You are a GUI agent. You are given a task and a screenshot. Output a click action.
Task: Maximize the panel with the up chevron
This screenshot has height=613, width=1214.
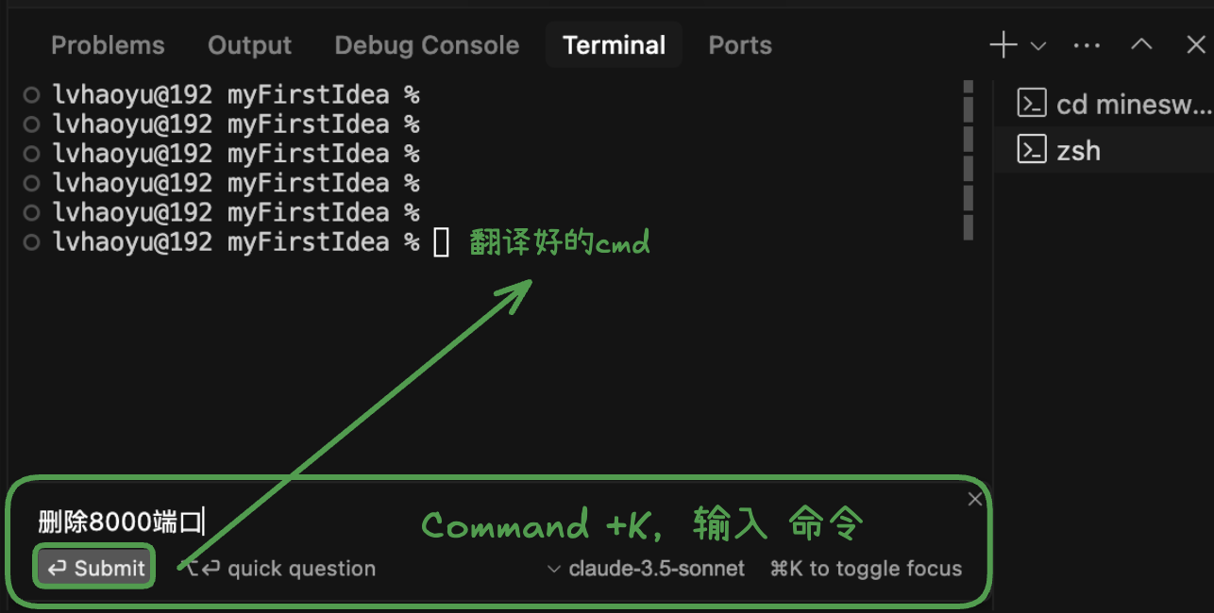pos(1141,45)
